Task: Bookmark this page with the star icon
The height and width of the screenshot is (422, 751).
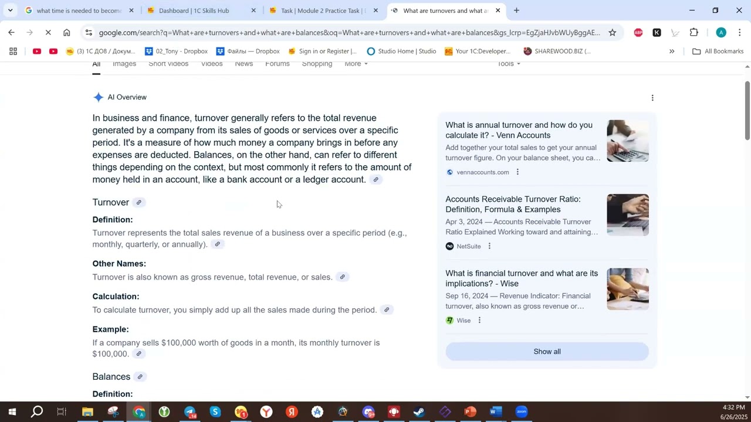Action: [612, 33]
